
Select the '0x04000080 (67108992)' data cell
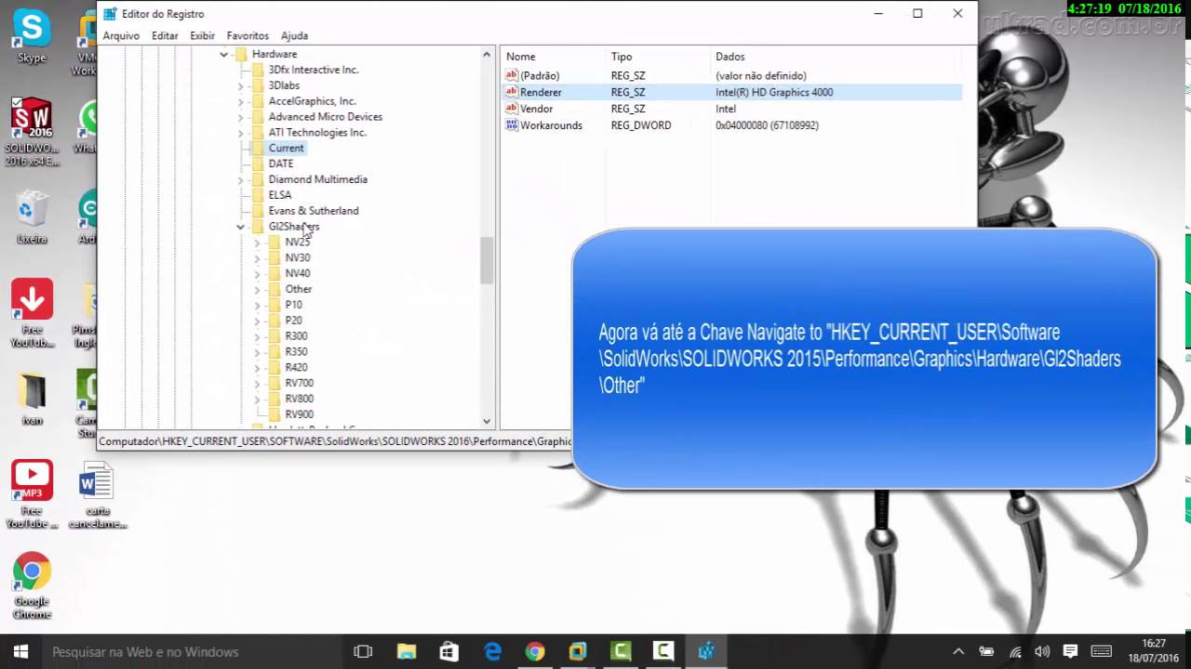(767, 125)
